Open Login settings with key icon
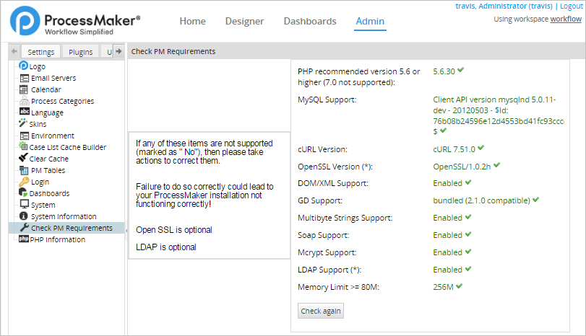This screenshot has width=586, height=336. [x=24, y=182]
